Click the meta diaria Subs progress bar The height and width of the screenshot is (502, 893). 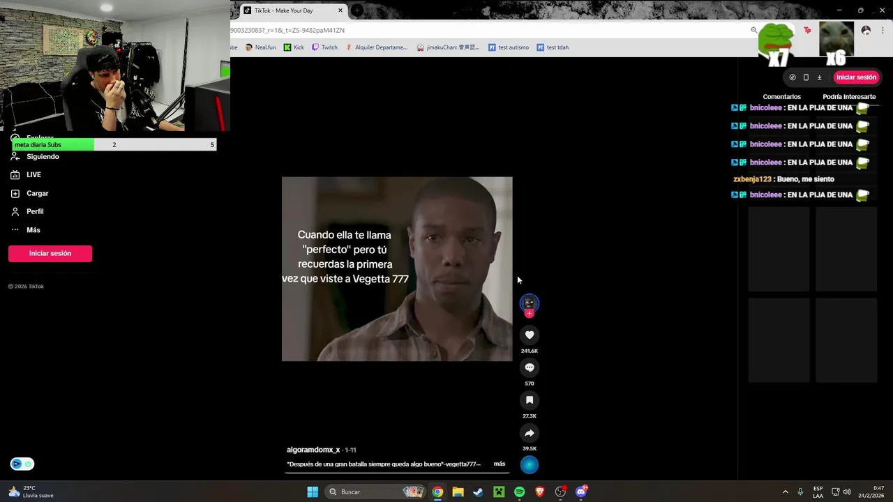(x=114, y=144)
